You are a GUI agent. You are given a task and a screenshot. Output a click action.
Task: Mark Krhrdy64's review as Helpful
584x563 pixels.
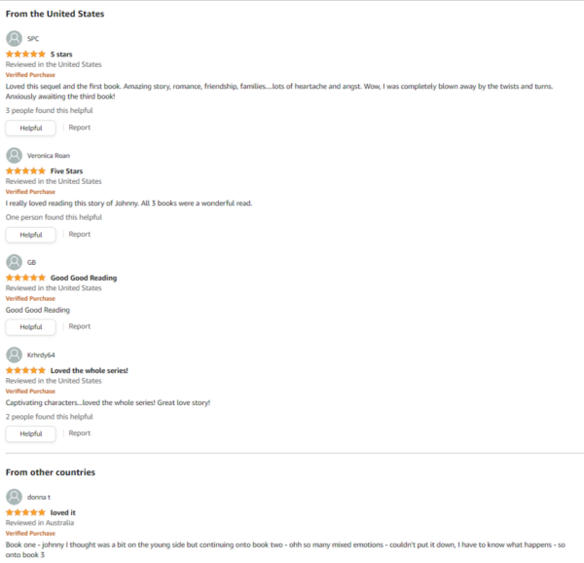click(31, 433)
